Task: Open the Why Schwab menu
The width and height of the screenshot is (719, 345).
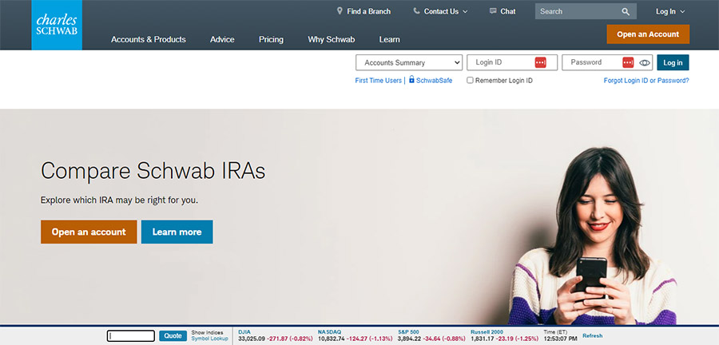Action: (331, 39)
